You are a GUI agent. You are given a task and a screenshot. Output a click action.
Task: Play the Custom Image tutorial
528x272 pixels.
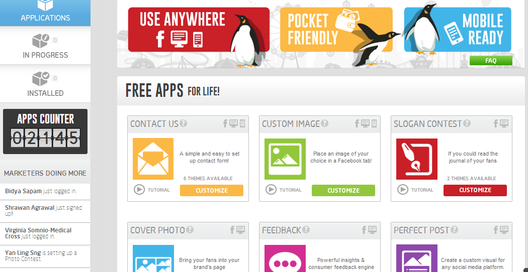pyautogui.click(x=284, y=190)
